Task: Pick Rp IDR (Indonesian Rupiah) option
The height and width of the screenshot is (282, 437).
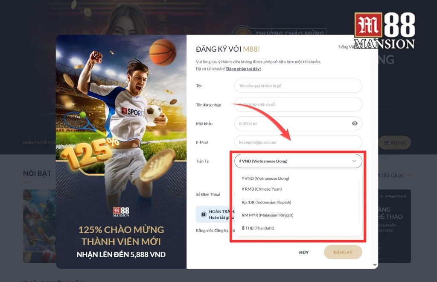Action: tap(266, 202)
